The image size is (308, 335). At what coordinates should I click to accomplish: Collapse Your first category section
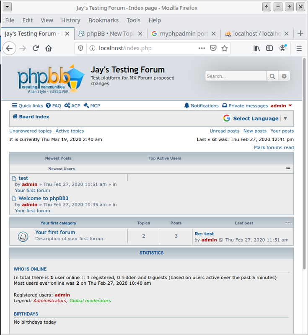[288, 223]
